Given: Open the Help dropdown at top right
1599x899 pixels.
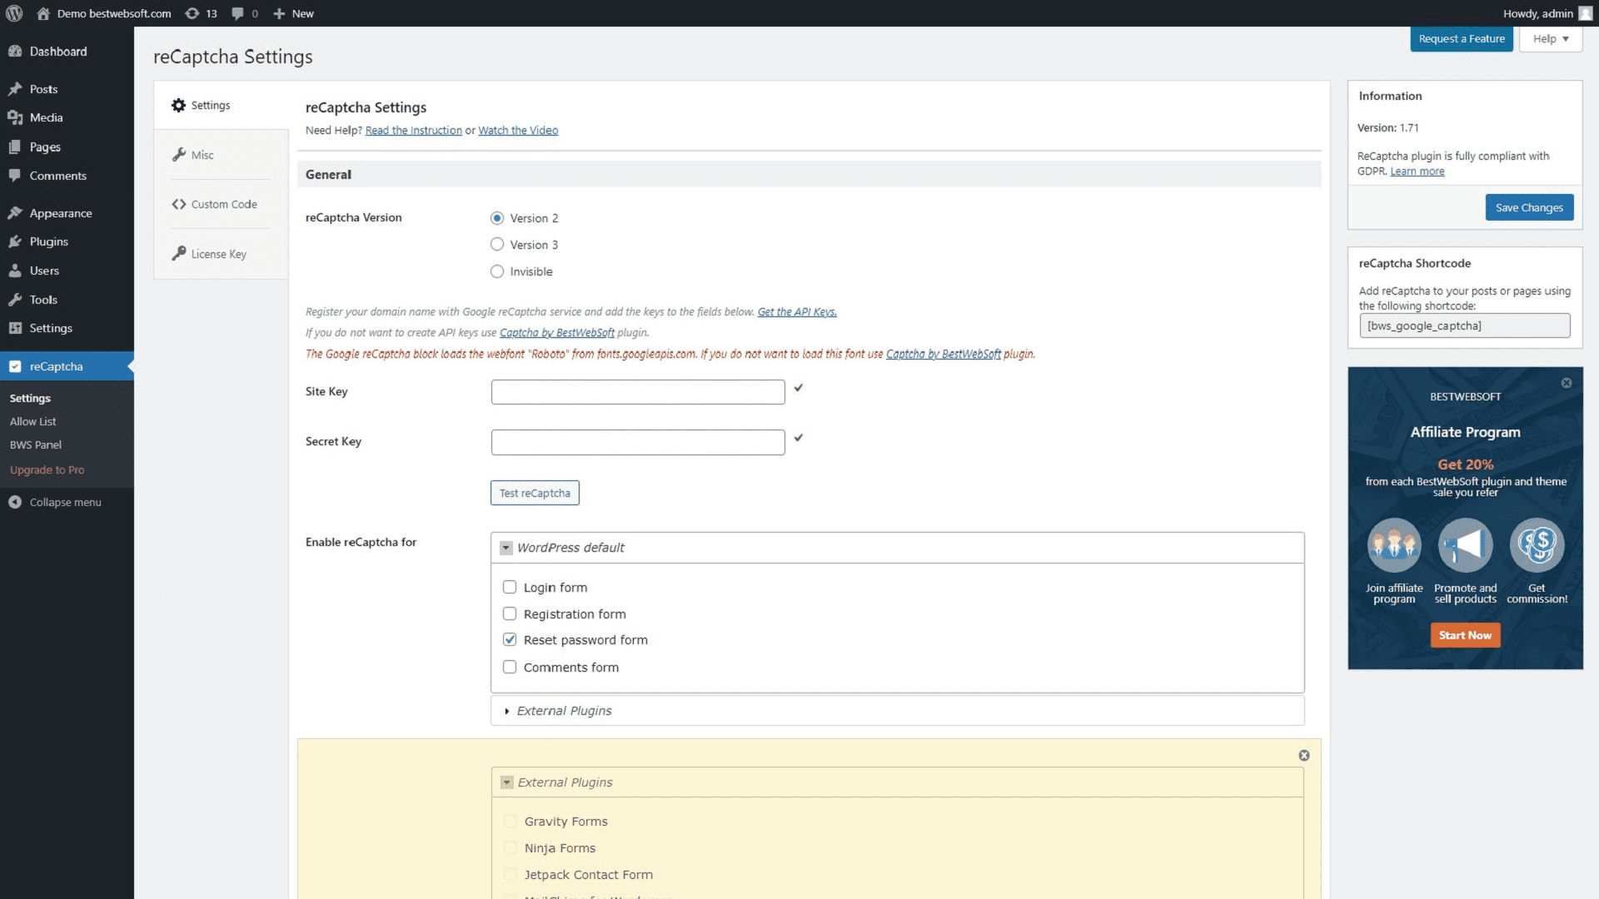Looking at the screenshot, I should click(1549, 38).
